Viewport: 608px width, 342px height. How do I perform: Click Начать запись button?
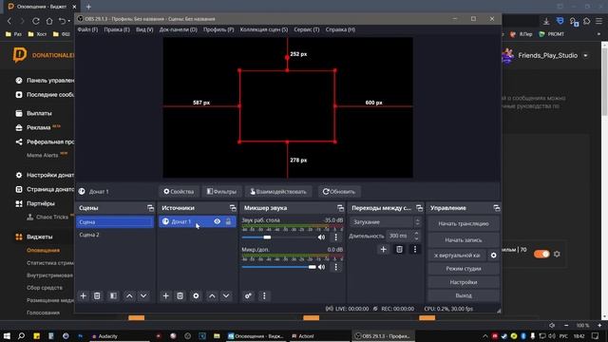[464, 240]
